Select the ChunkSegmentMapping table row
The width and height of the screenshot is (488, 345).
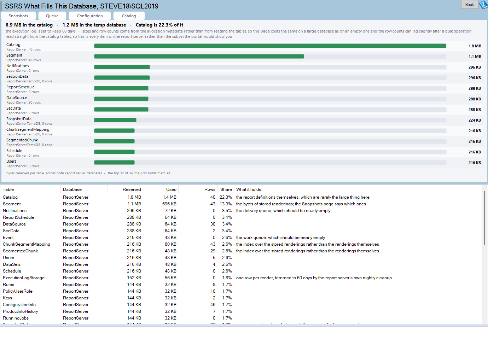click(x=241, y=244)
